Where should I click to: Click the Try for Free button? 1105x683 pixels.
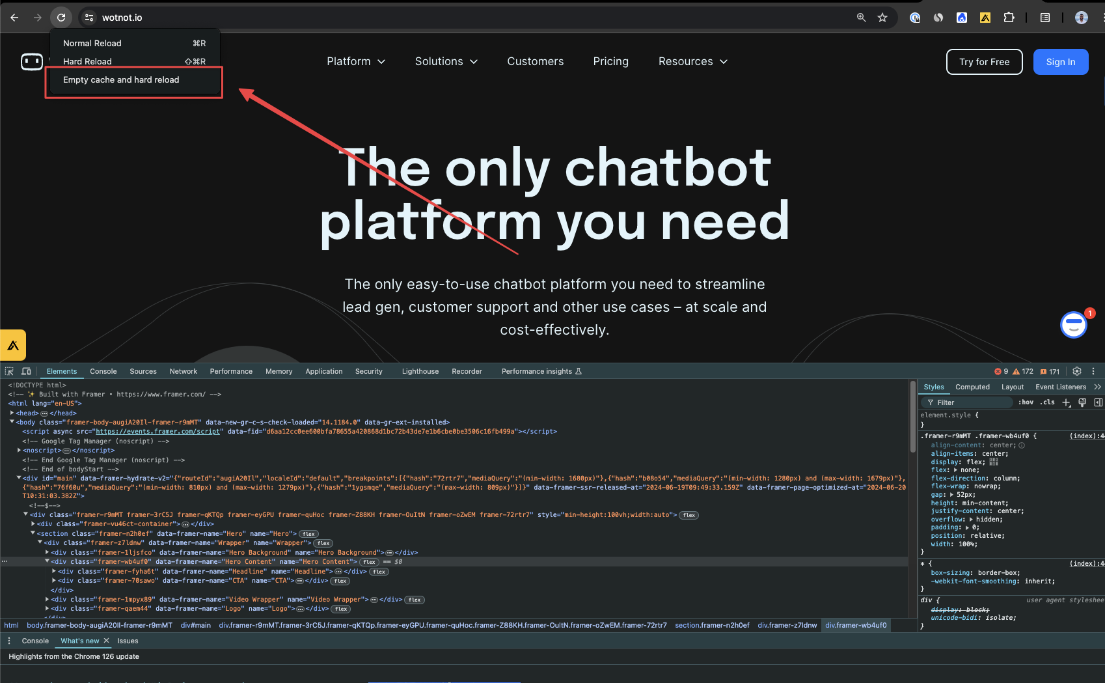984,62
